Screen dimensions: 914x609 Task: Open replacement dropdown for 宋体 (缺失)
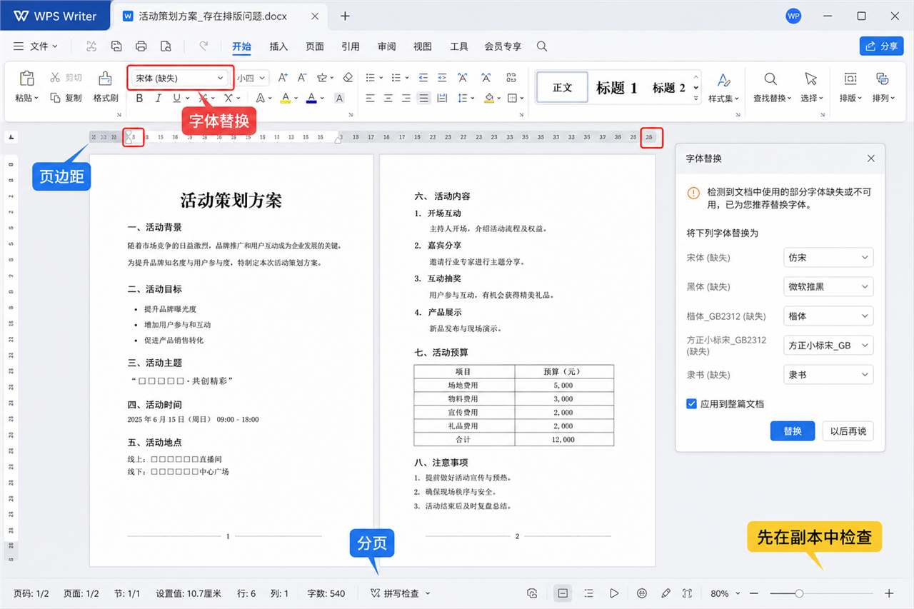pos(828,258)
